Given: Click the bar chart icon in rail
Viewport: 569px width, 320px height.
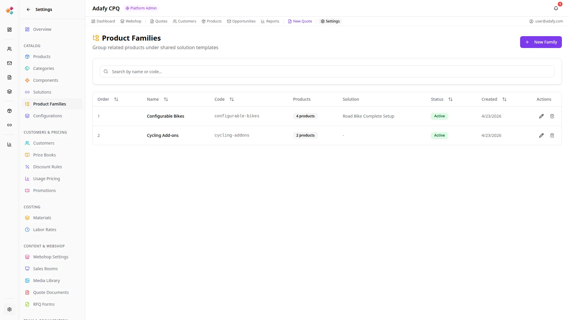Looking at the screenshot, I should click(9, 144).
